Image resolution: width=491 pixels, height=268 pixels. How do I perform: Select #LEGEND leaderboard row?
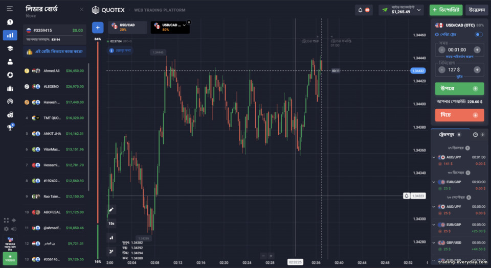click(x=55, y=86)
